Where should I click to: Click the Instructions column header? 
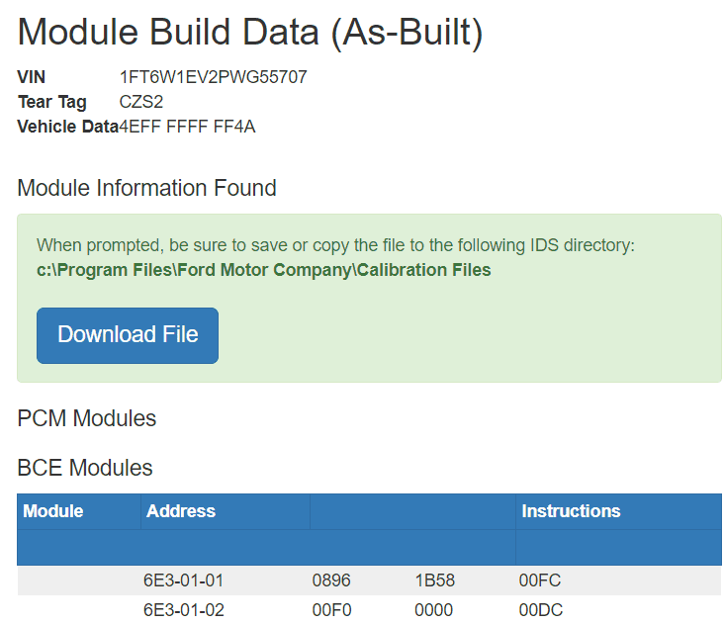click(x=571, y=511)
